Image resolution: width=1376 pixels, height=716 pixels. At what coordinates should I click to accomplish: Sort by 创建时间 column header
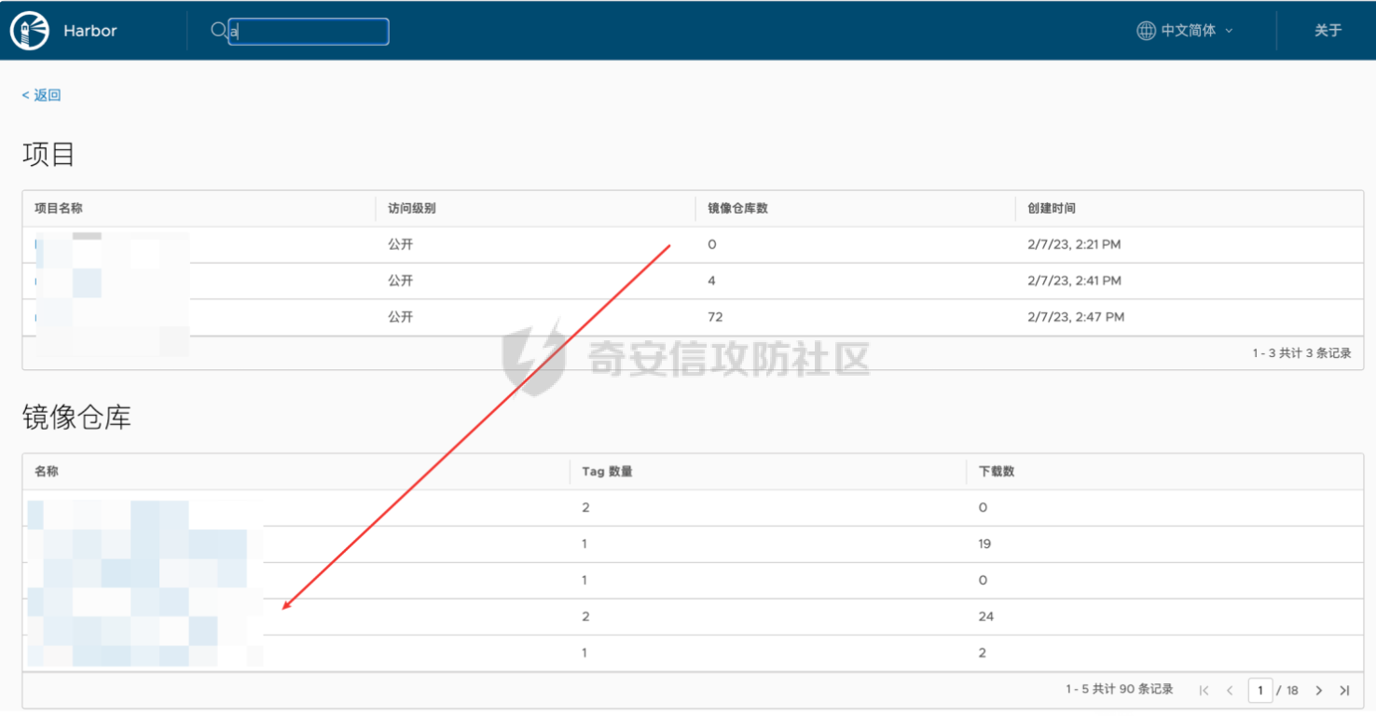point(1052,208)
